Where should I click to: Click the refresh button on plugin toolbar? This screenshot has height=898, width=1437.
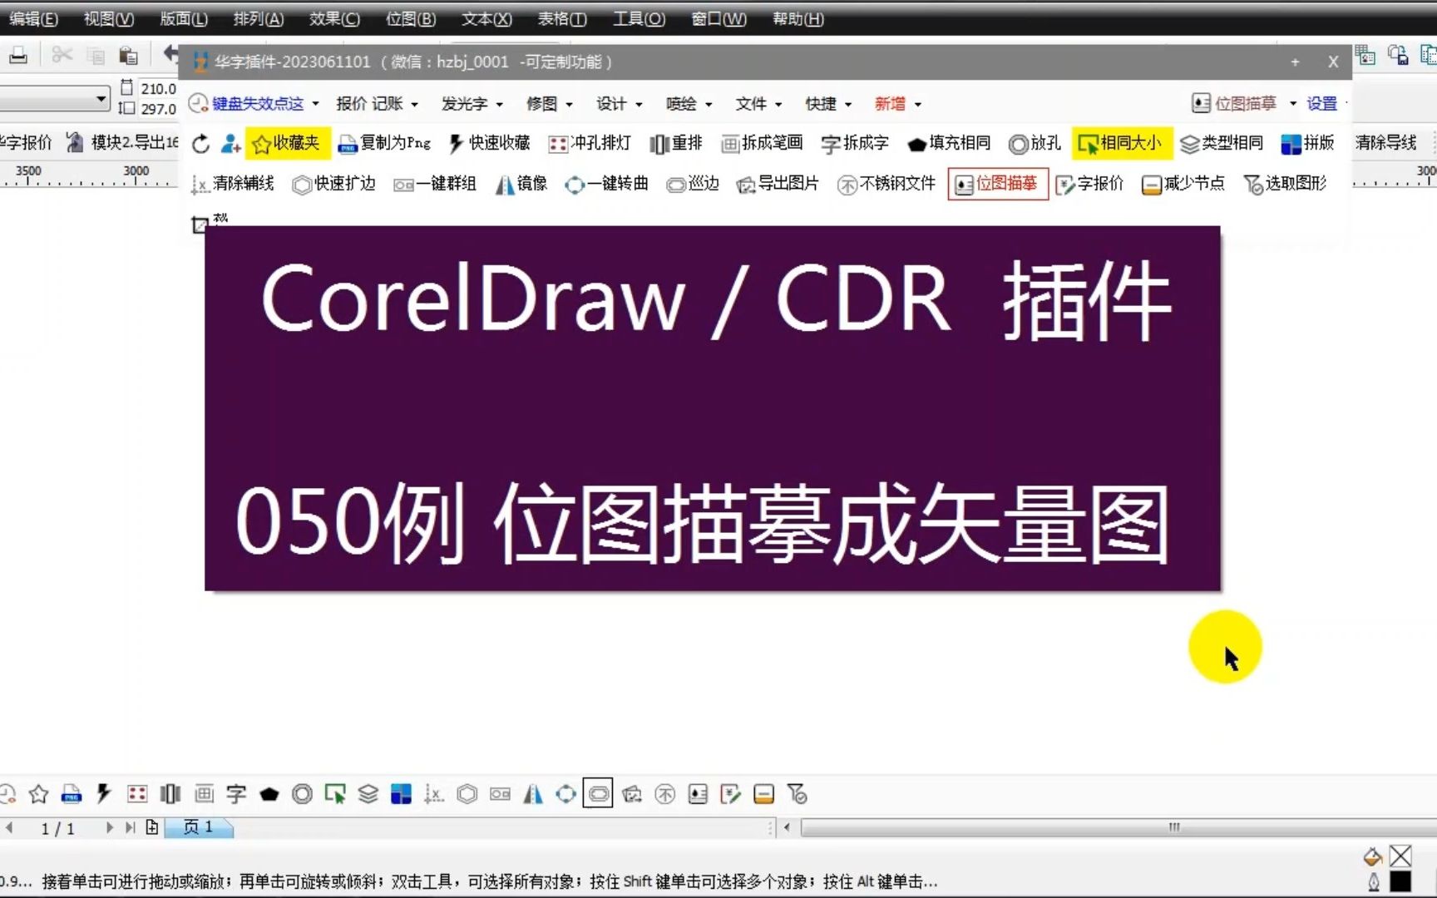[x=200, y=143]
